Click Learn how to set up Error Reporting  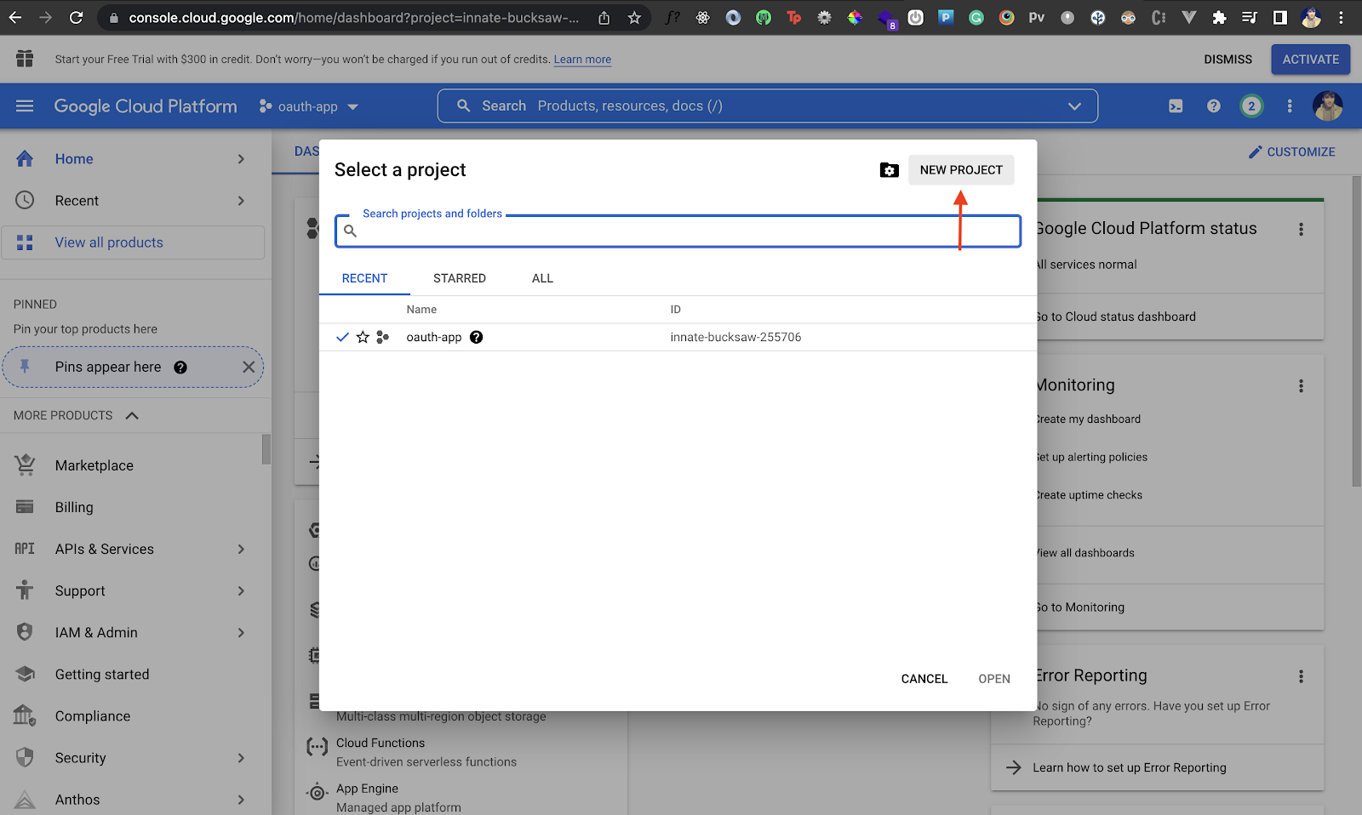pos(1130,767)
